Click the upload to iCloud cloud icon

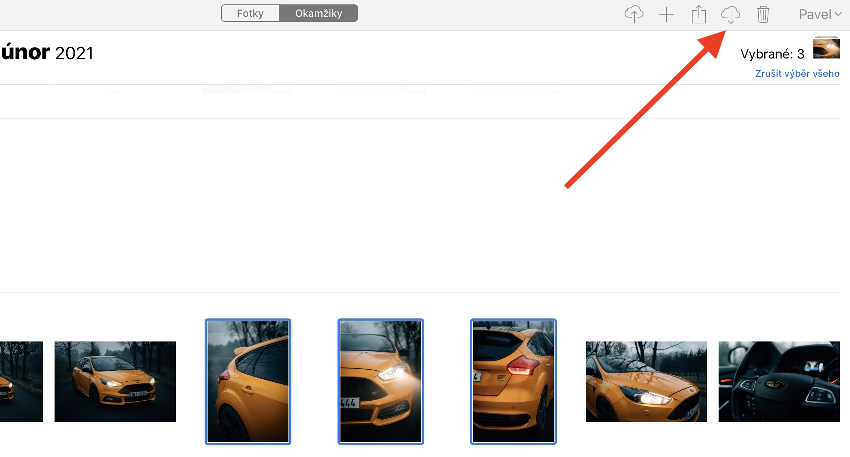634,14
